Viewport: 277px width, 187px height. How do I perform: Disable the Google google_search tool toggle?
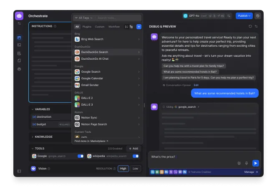pyautogui.click(x=81, y=156)
